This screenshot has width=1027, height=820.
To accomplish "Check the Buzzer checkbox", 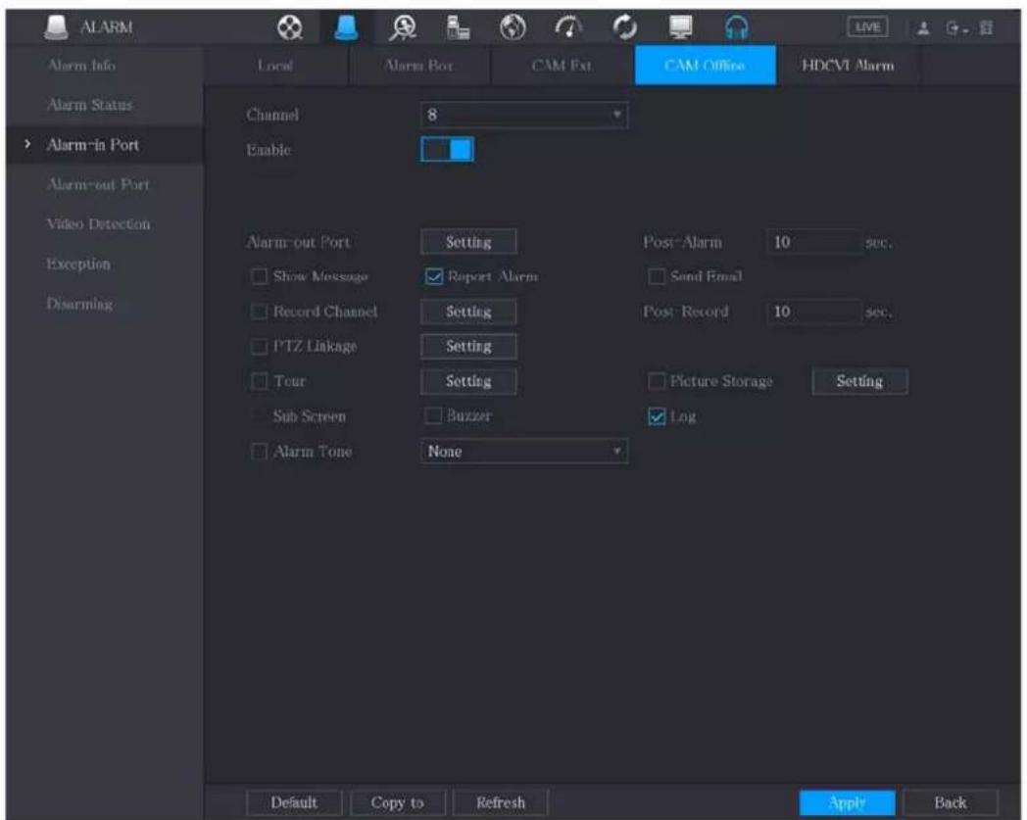I will (x=433, y=416).
